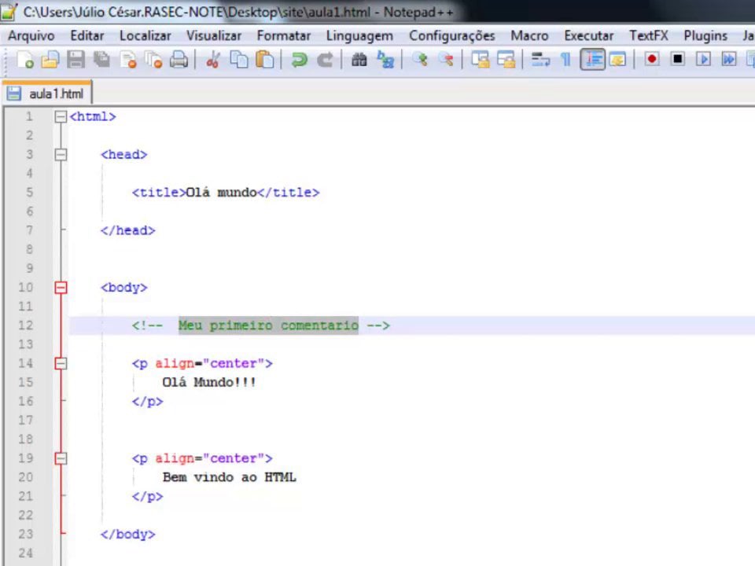
Task: Click the align attribute on line 19
Action: (175, 458)
